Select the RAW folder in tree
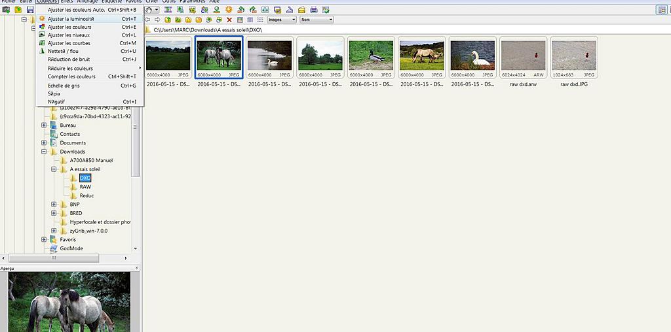This screenshot has height=332, width=671. click(x=85, y=186)
